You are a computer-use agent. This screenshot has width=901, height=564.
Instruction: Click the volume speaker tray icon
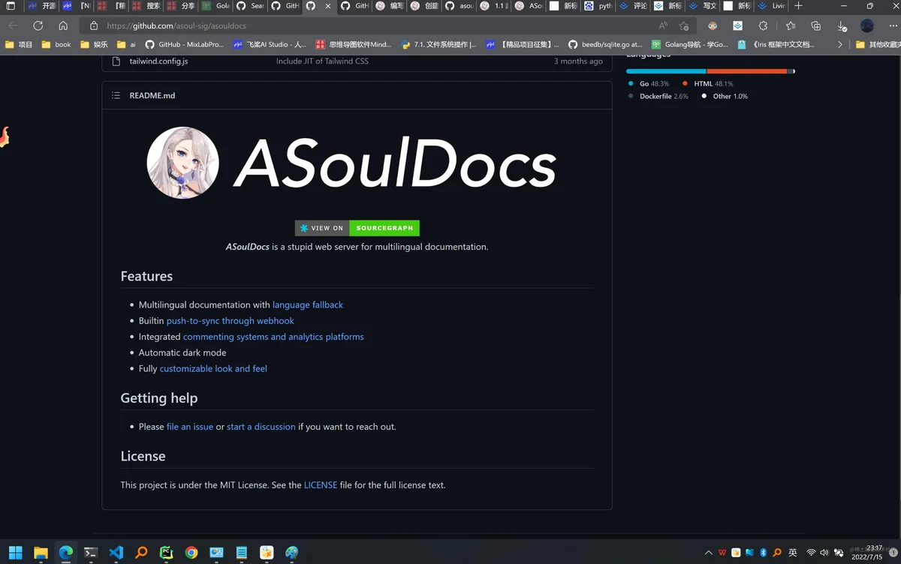(824, 553)
